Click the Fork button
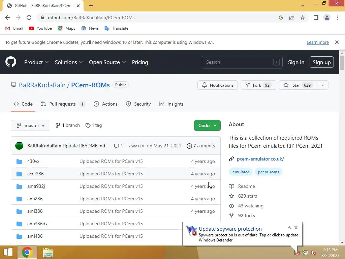The height and width of the screenshot is (259, 345). (x=258, y=85)
